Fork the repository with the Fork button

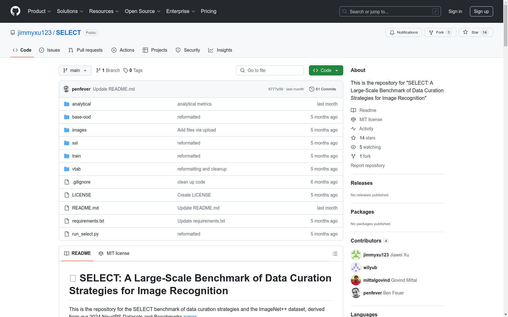pos(440,32)
